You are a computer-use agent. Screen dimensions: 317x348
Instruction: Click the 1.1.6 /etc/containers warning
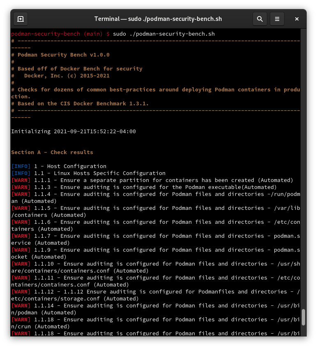point(156,225)
